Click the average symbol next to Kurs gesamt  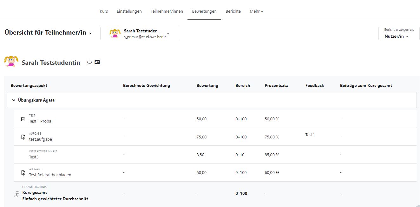coord(16,194)
